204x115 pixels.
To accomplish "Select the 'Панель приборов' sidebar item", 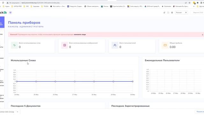I will point(2,22).
